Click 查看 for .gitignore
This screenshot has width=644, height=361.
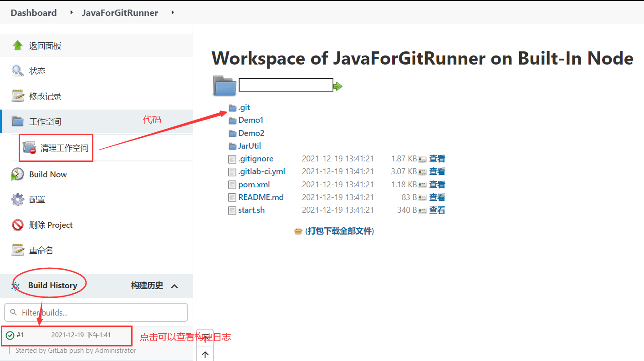437,159
